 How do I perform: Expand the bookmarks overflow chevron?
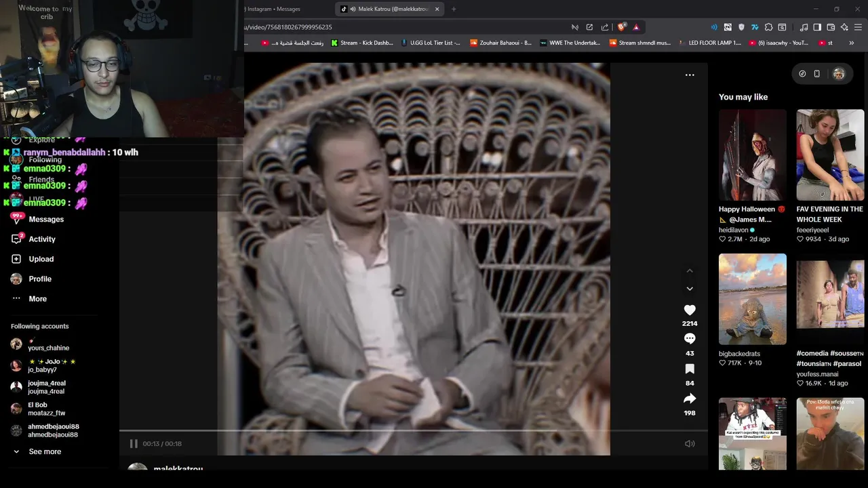click(851, 43)
